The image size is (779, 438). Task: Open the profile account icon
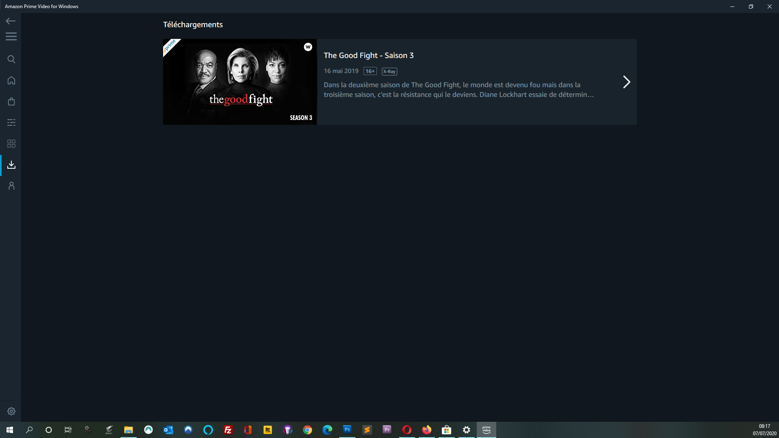[x=11, y=186]
